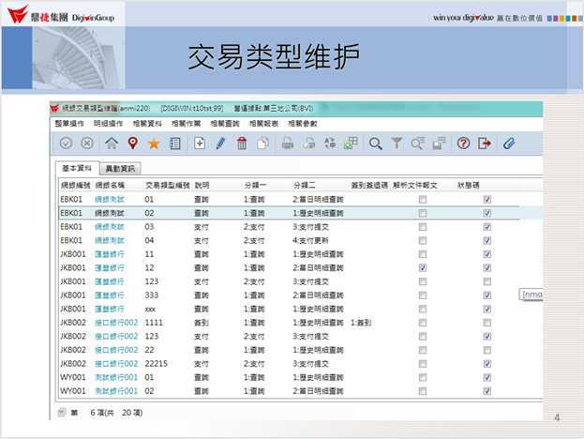Viewport: 584px width, 439px height.
Task: Click the magnifying glass search icon
Action: (x=375, y=144)
